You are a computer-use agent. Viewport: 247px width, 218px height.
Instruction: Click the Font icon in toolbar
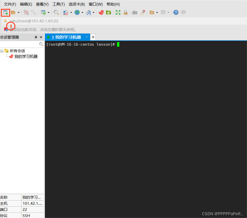click(88, 12)
